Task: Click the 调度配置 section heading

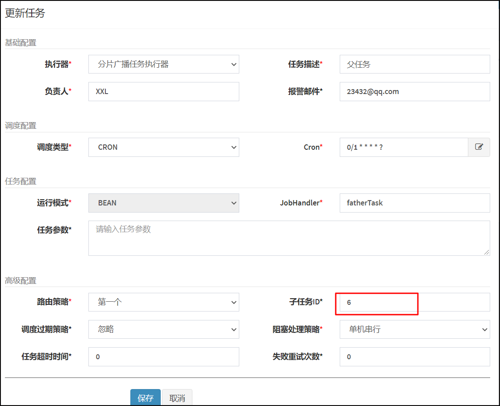Action: [x=21, y=126]
